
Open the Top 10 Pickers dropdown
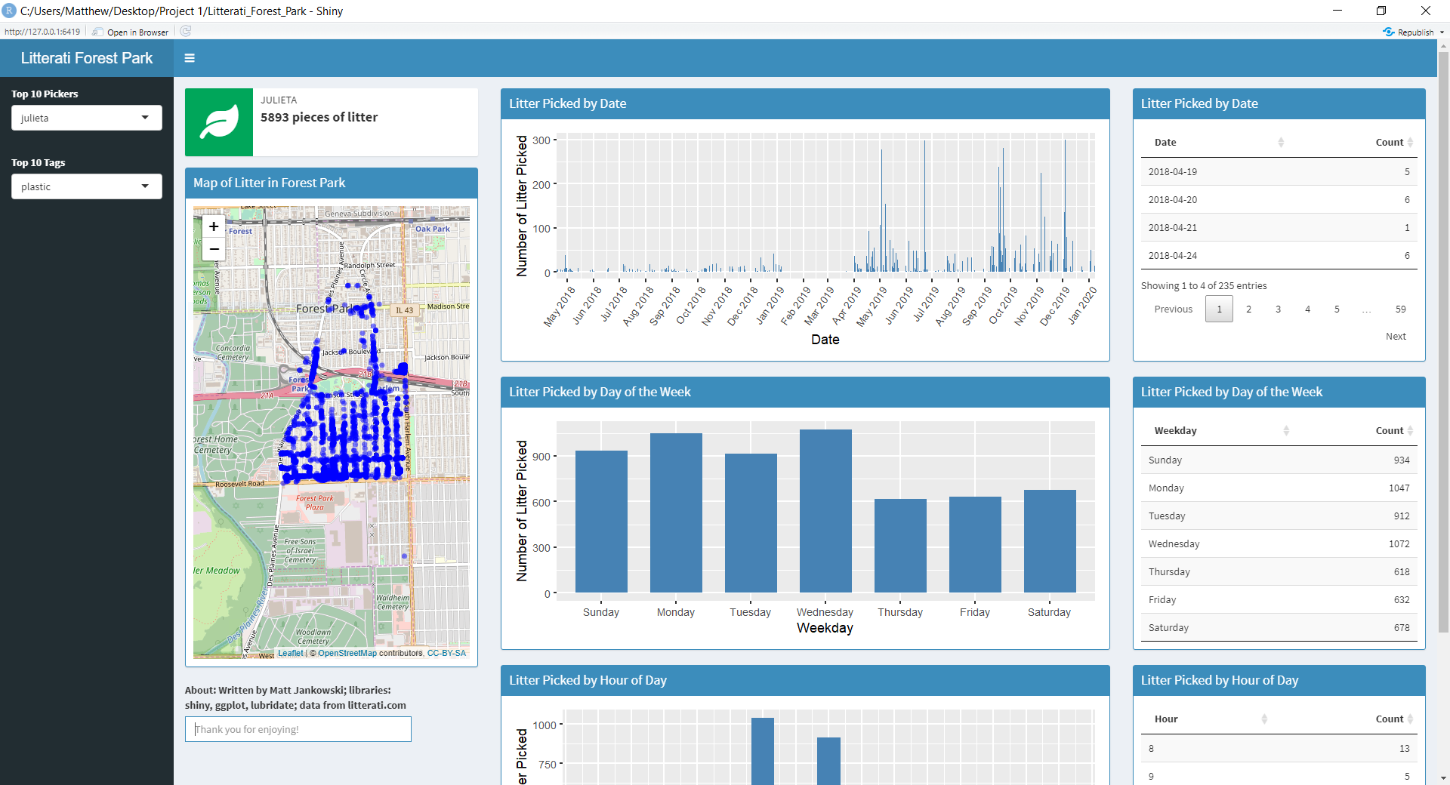click(x=87, y=118)
